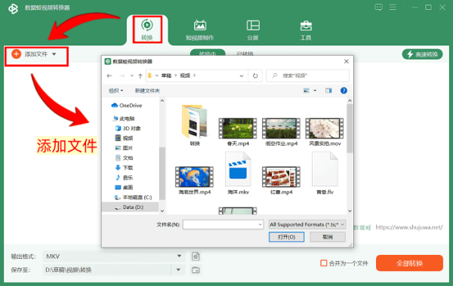Change the view mode icon
The width and height of the screenshot is (453, 286).
tap(307, 91)
